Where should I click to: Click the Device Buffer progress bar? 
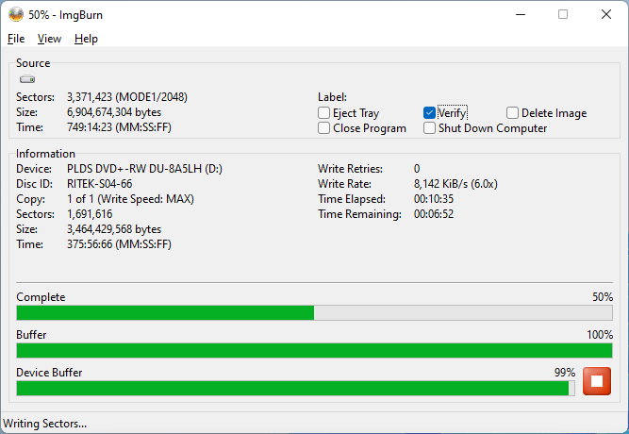(294, 388)
